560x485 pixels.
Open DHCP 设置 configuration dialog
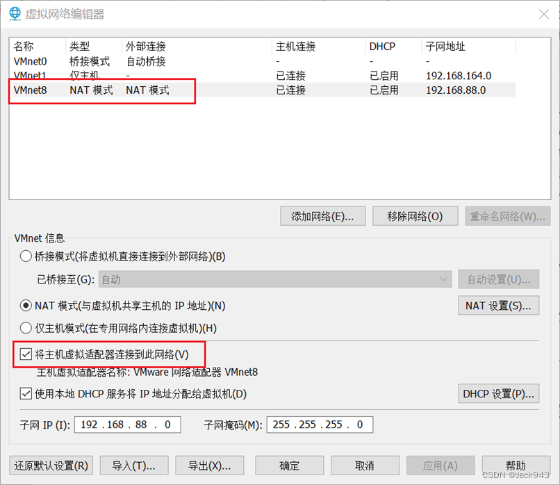click(497, 393)
